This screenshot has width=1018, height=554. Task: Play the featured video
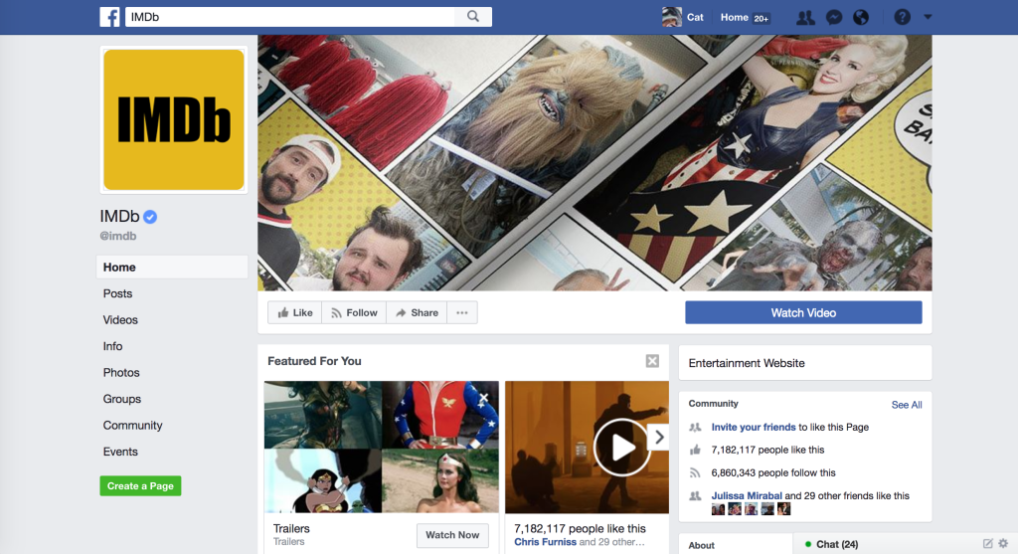pos(621,448)
